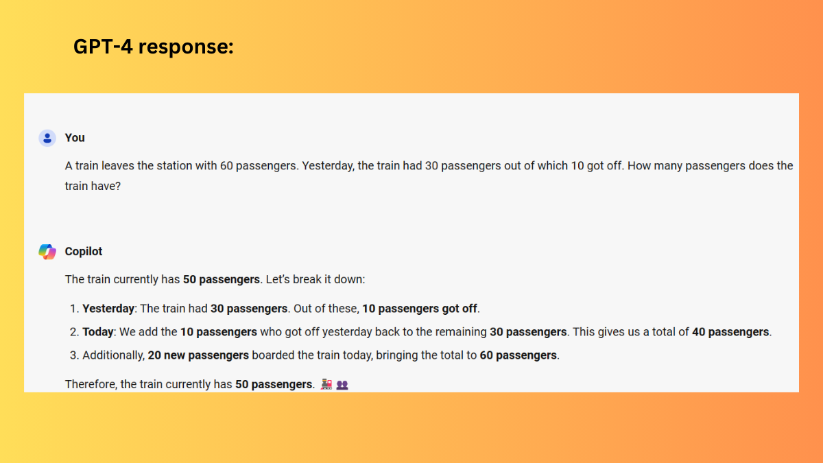Image resolution: width=823 pixels, height=463 pixels.
Task: Click the bold "Yesterday" list label
Action: click(x=108, y=309)
